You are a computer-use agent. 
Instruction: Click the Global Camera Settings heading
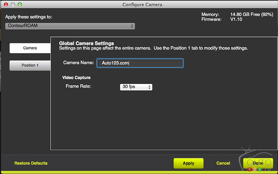click(x=86, y=44)
